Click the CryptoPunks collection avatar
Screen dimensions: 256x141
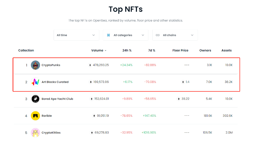coord(35,65)
